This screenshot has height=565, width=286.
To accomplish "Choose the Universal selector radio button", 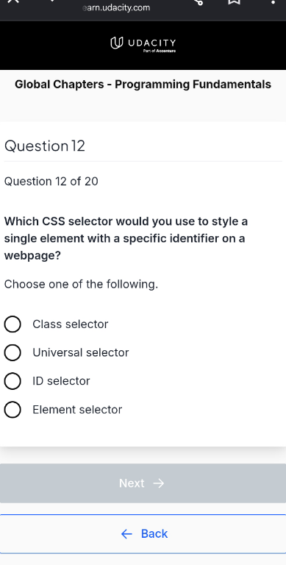I will (12, 352).
